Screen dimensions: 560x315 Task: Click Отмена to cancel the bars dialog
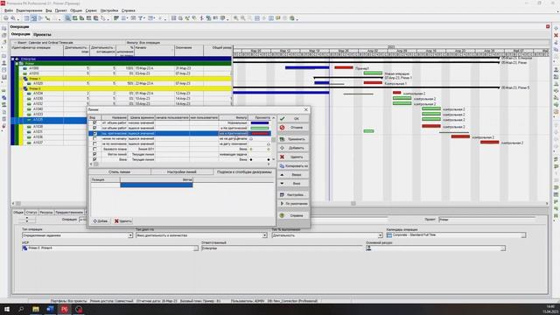click(x=293, y=128)
